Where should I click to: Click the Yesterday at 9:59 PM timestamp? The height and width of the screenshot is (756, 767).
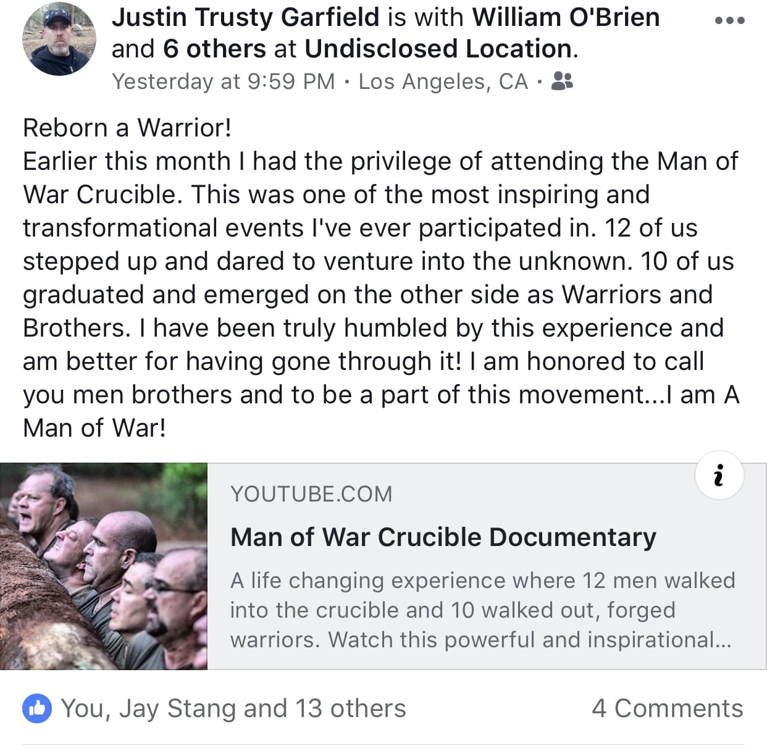224,82
